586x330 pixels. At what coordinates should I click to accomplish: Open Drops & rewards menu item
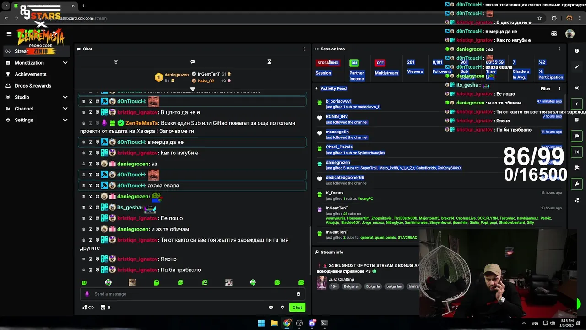(33, 86)
